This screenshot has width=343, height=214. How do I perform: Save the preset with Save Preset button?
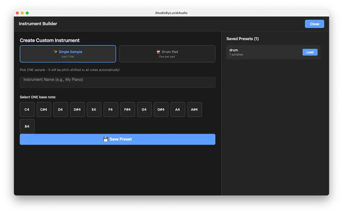point(118,139)
